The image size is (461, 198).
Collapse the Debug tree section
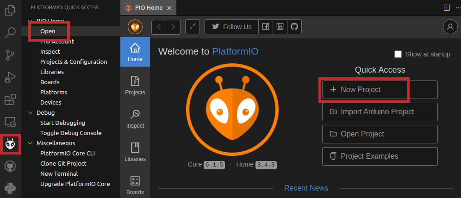pos(30,112)
